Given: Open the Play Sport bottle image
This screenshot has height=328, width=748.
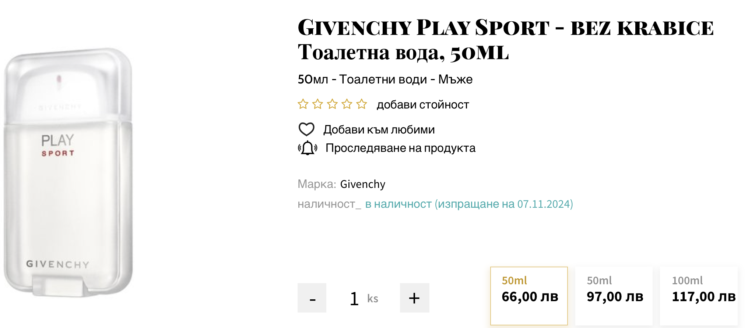Looking at the screenshot, I should (x=68, y=173).
